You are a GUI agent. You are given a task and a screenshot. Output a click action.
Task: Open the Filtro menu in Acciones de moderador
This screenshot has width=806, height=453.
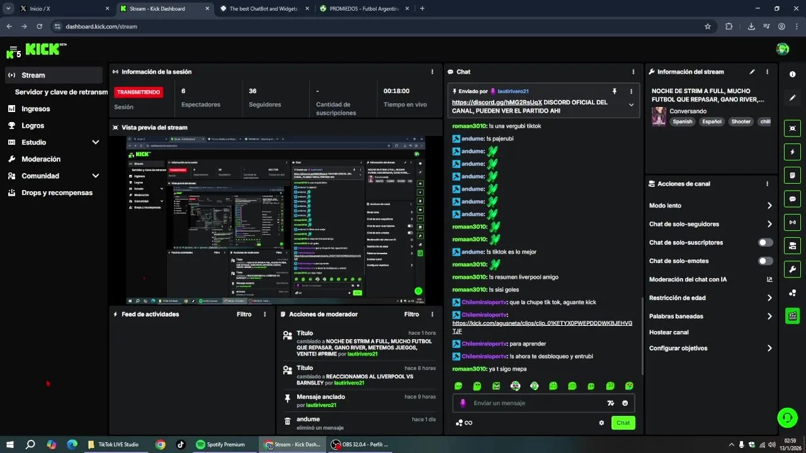point(411,314)
